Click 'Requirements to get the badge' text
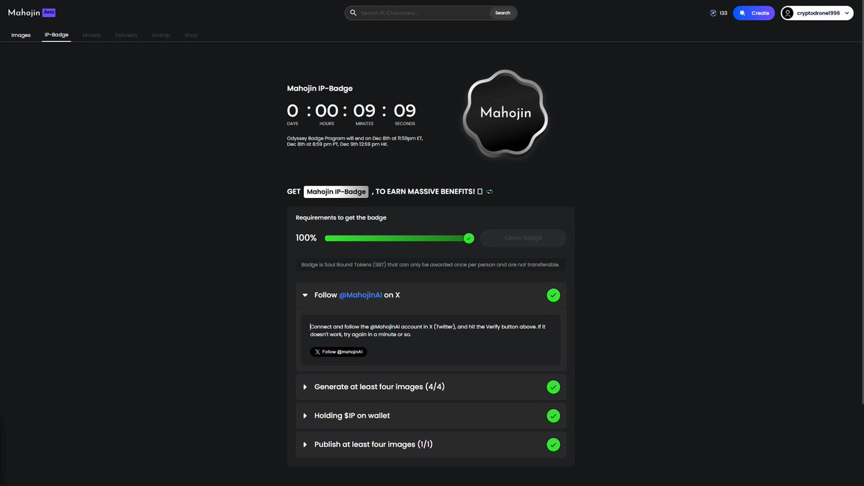This screenshot has height=486, width=864. click(342, 217)
